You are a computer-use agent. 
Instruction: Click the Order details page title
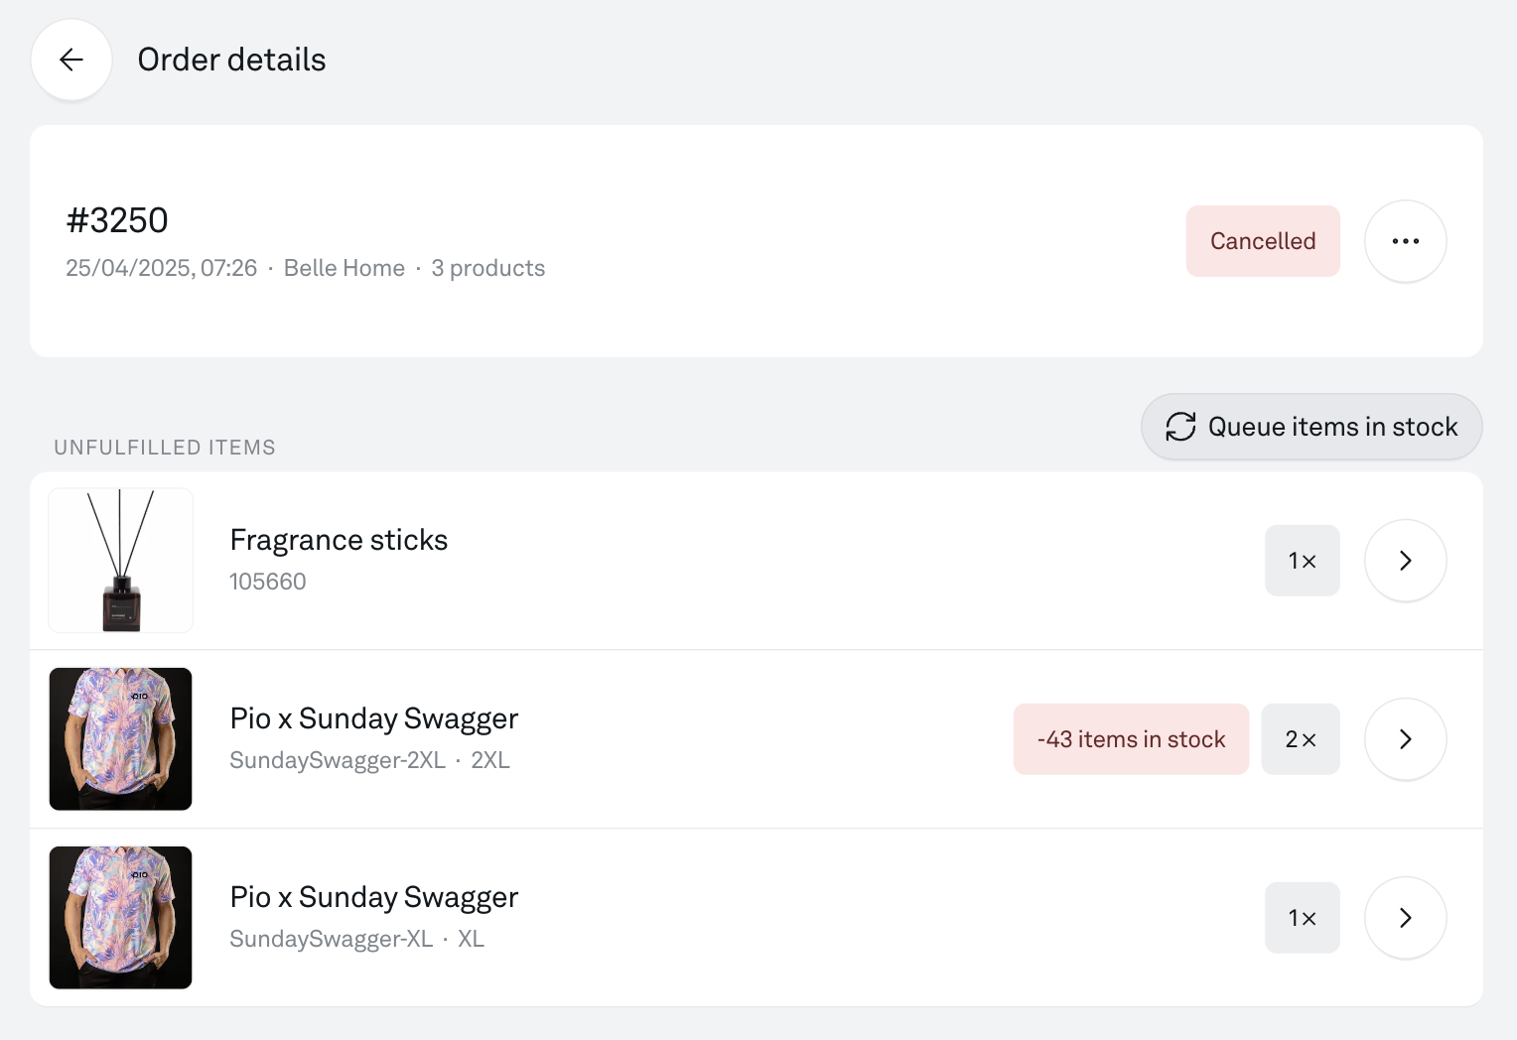(x=231, y=60)
